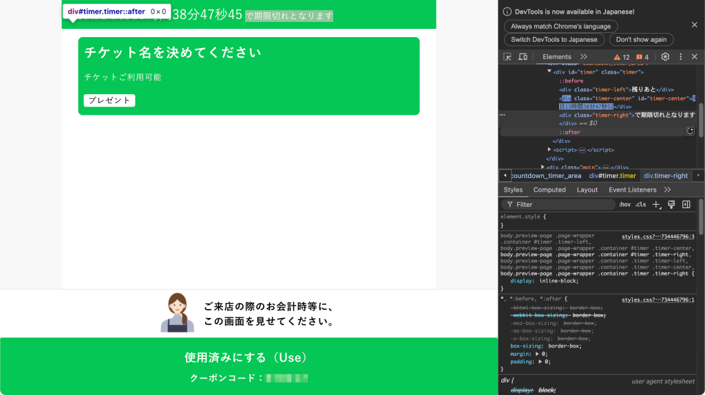Click the info icon beside the language notice
This screenshot has width=705, height=395.
coord(507,12)
